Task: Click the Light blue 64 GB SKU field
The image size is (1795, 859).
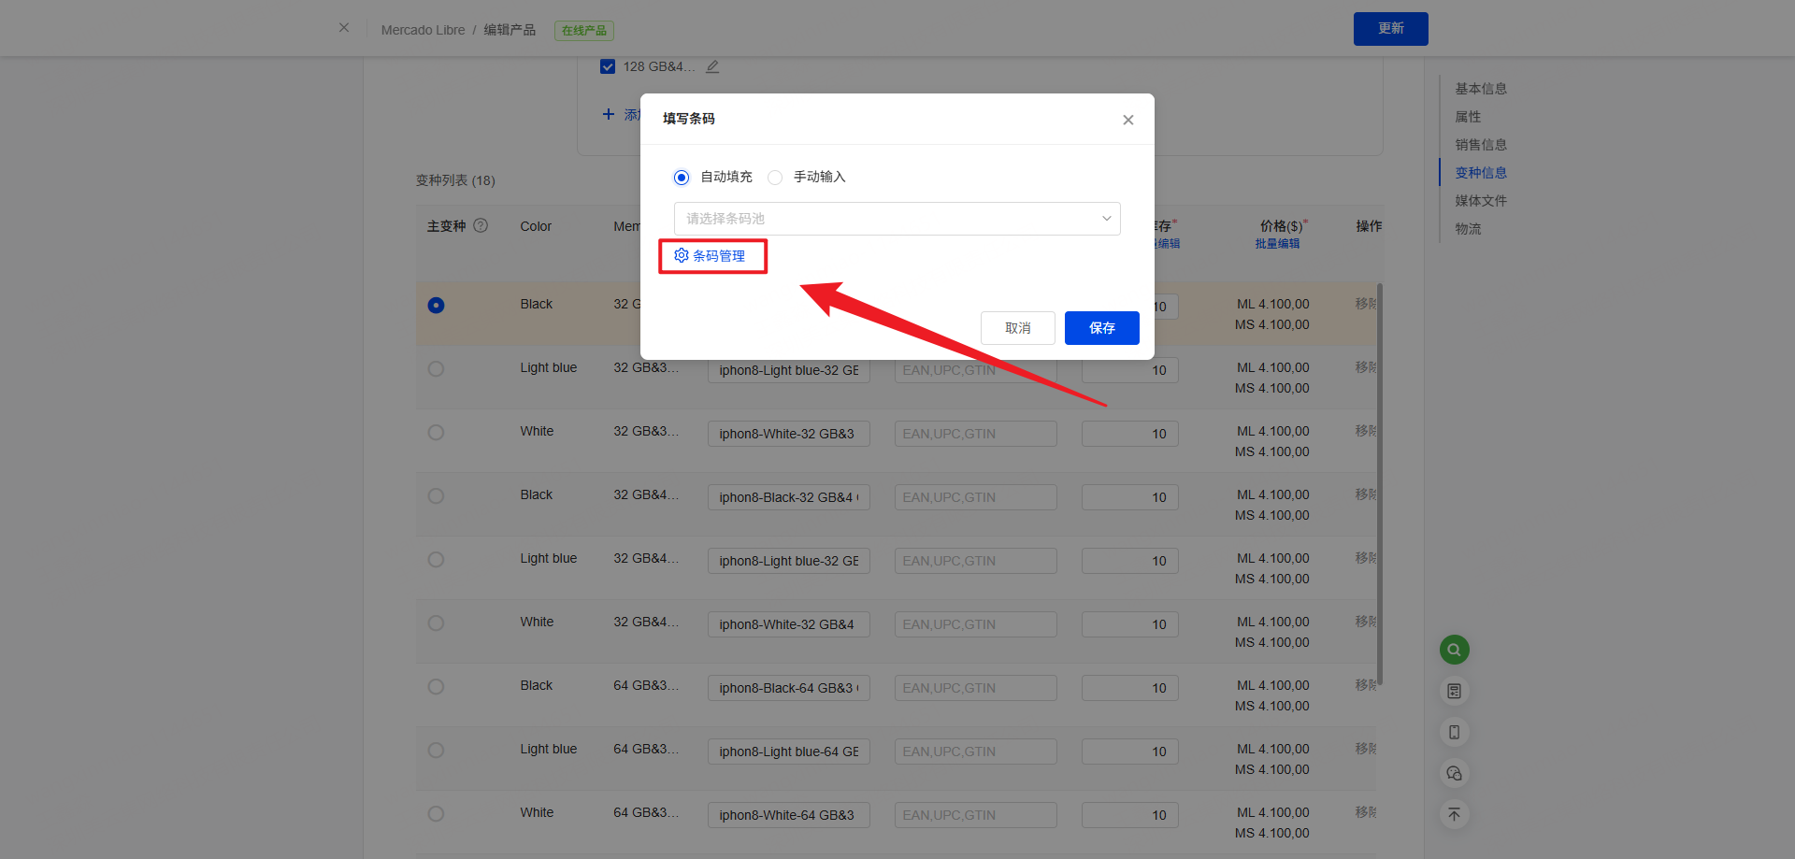Action: click(788, 752)
